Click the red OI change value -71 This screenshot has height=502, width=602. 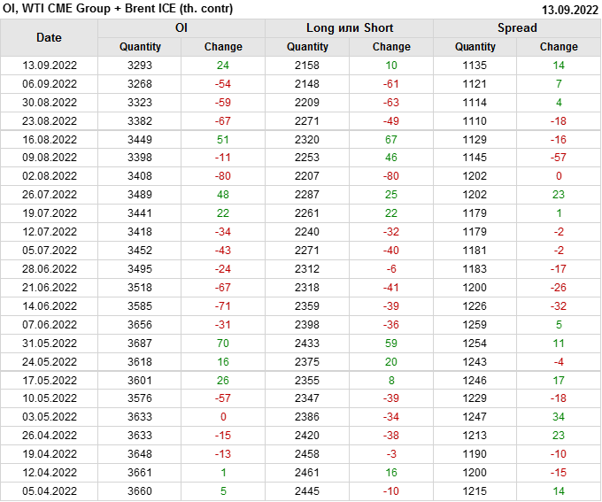(x=222, y=306)
